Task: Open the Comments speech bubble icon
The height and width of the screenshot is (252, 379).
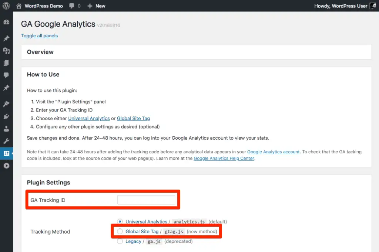Action: pos(6,75)
